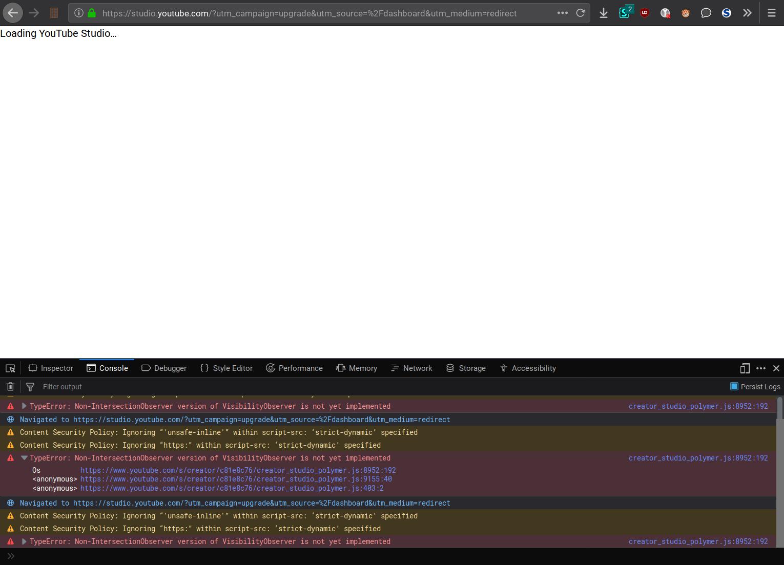Click the last https: CSP warning message

tap(200, 529)
